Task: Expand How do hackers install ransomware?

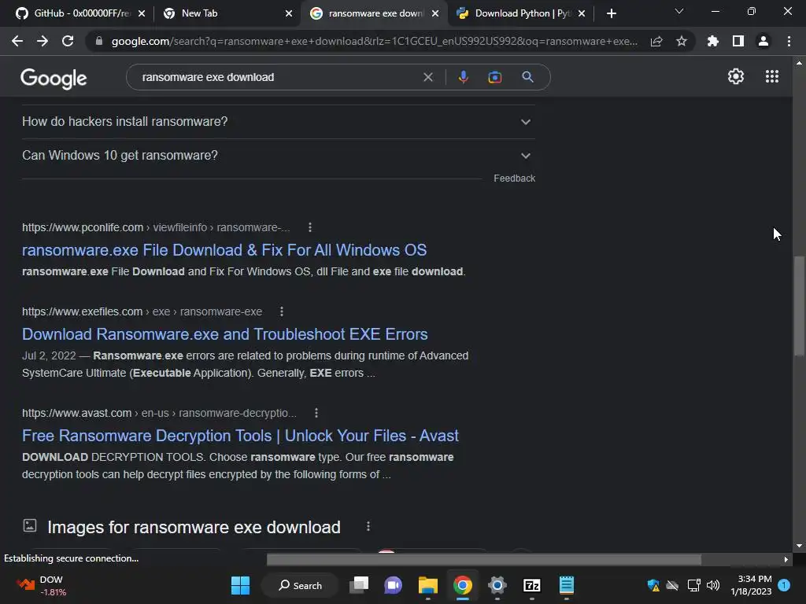Action: (279, 122)
